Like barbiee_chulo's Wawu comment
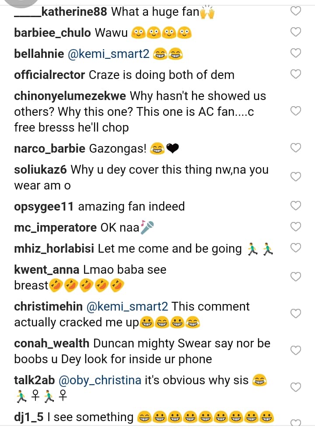This screenshot has width=315, height=429. click(296, 32)
